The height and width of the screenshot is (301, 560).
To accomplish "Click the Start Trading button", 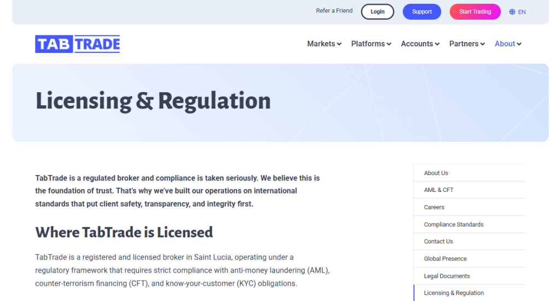I will (475, 11).
